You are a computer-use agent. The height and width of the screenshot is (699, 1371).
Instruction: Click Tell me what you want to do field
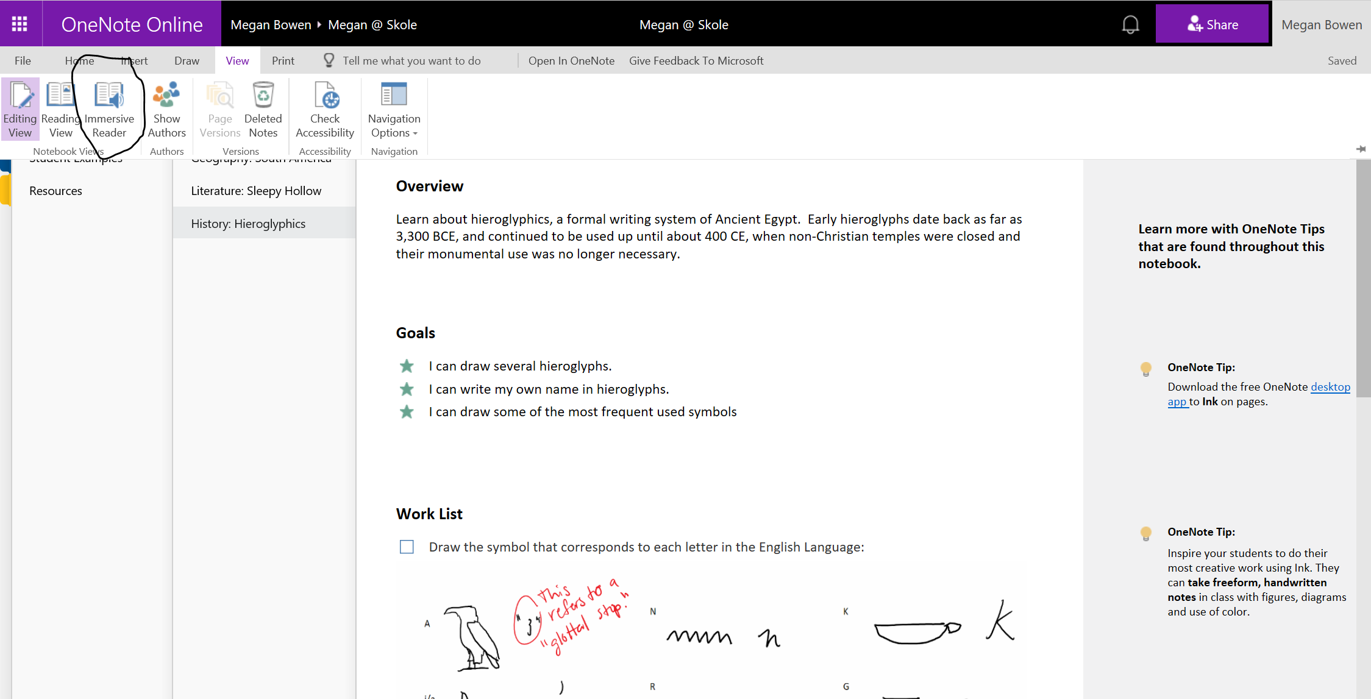tap(411, 60)
